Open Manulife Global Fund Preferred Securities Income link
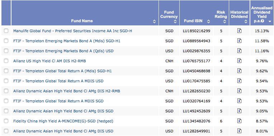 pyautogui.click(x=72, y=31)
